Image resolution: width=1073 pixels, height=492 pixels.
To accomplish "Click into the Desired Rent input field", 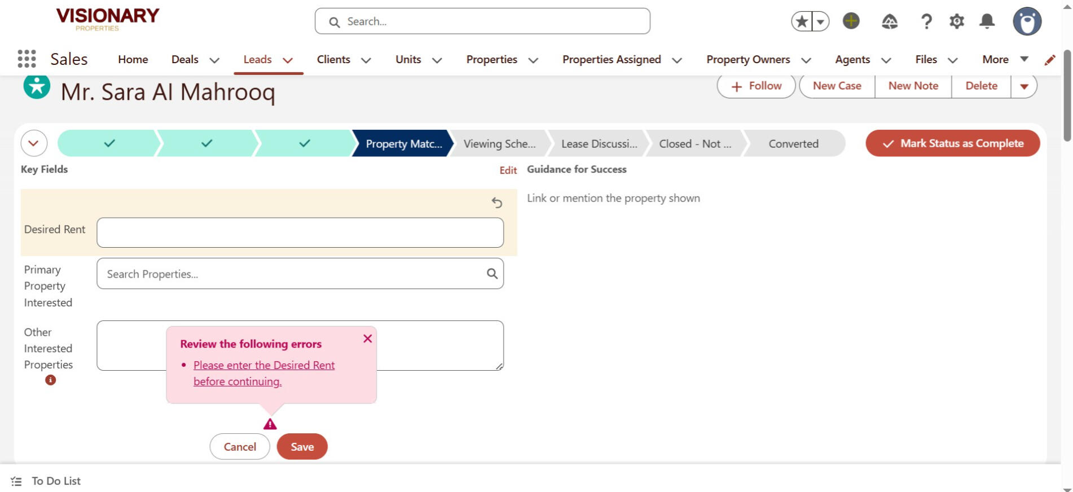I will click(300, 232).
